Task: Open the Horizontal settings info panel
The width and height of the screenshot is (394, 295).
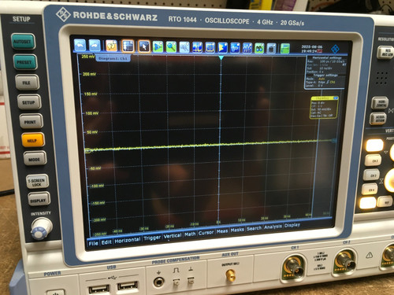Action: [x=326, y=65]
